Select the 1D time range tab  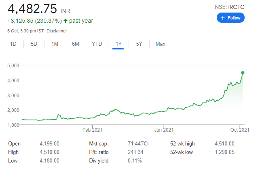(13, 44)
